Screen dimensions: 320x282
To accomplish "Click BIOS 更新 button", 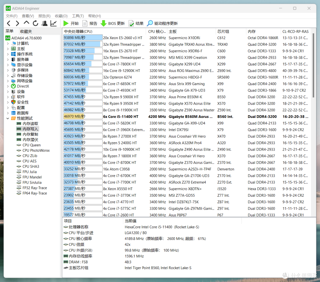I will (113, 23).
